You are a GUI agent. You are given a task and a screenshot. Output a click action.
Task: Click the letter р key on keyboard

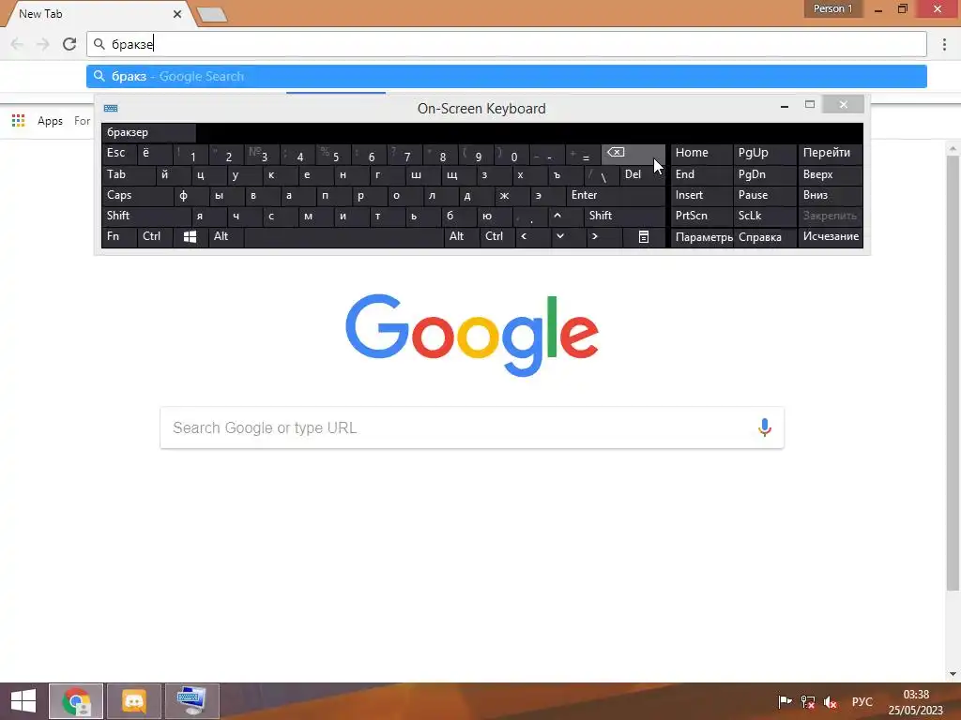click(369, 195)
